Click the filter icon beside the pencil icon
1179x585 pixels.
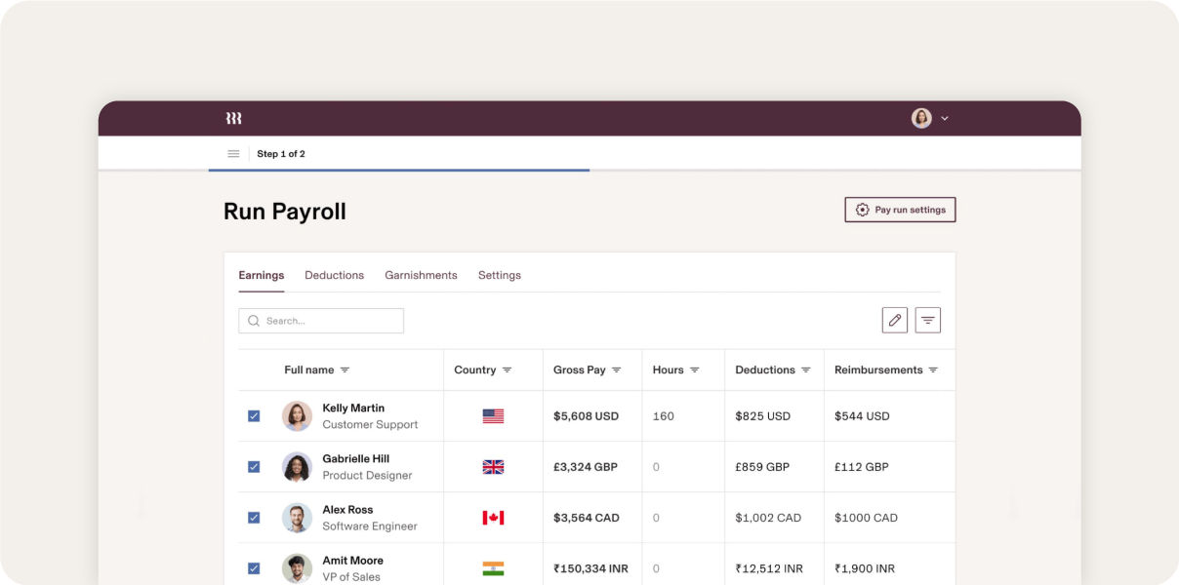click(927, 320)
